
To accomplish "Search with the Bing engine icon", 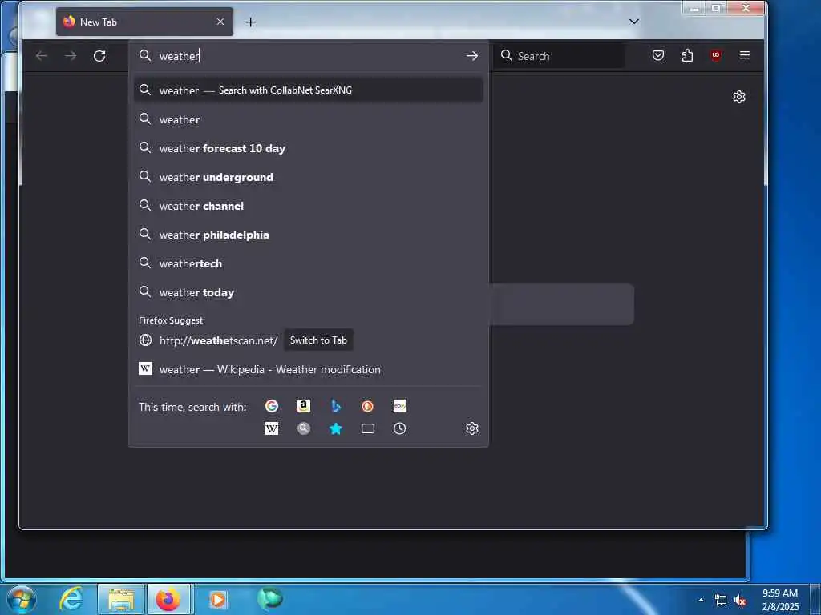I will pos(336,406).
